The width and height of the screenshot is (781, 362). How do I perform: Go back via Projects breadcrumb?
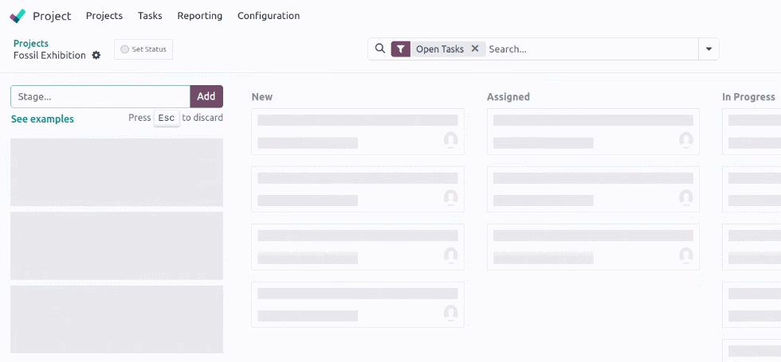31,43
